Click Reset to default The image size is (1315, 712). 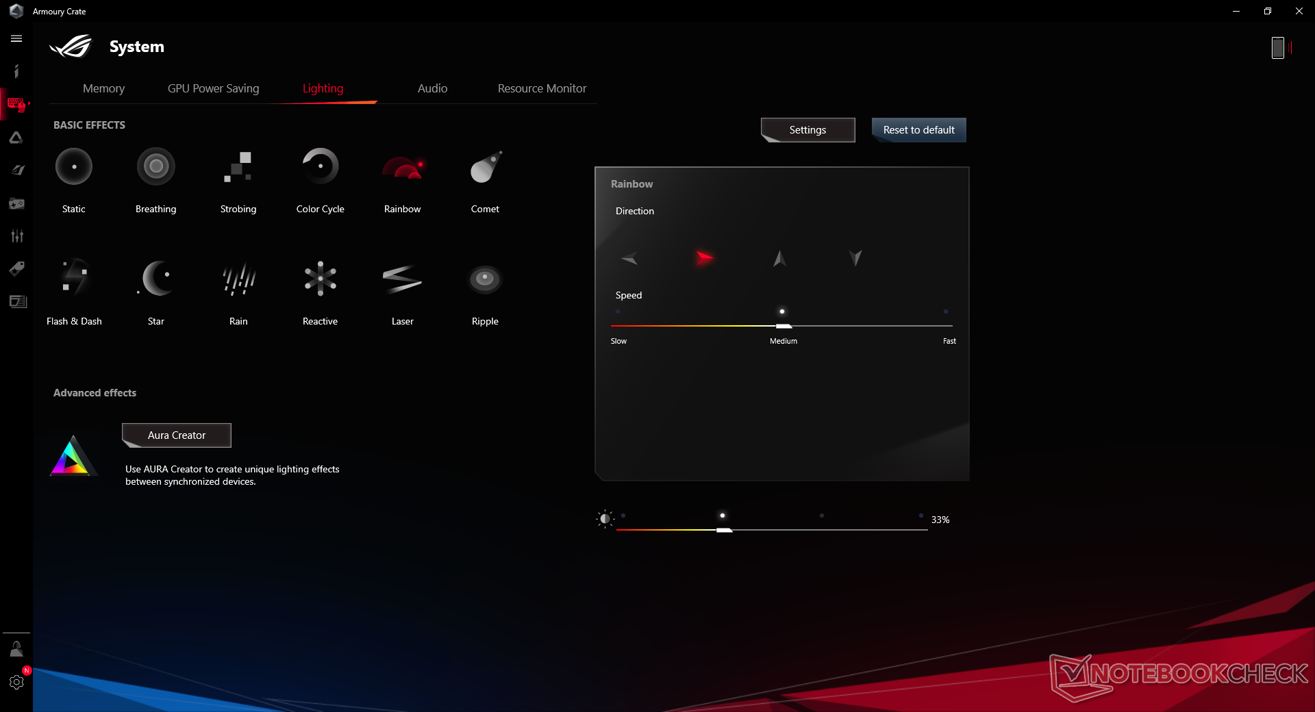[919, 130]
